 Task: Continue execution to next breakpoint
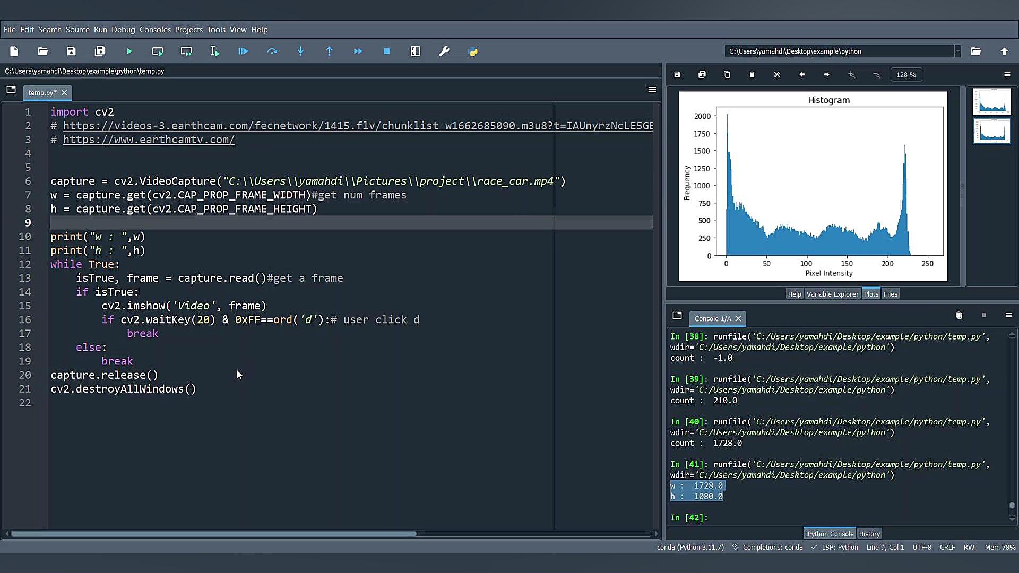358,51
